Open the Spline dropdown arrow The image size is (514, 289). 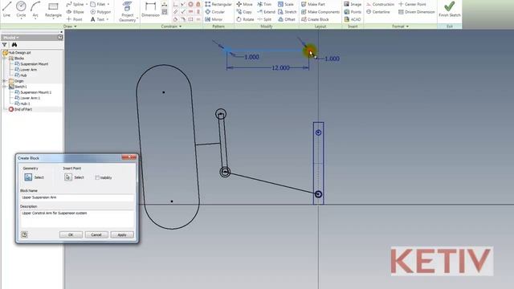click(87, 4)
